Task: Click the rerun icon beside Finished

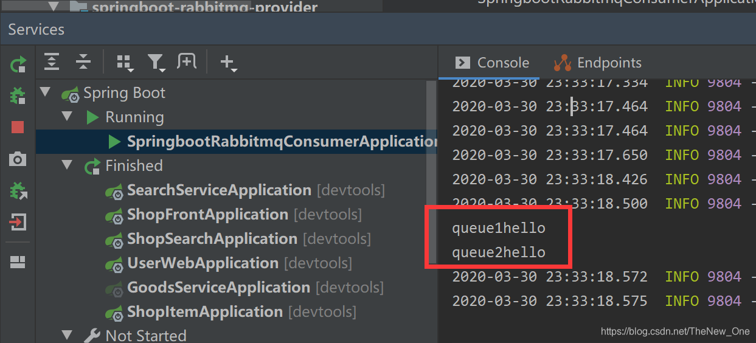Action: (x=93, y=166)
